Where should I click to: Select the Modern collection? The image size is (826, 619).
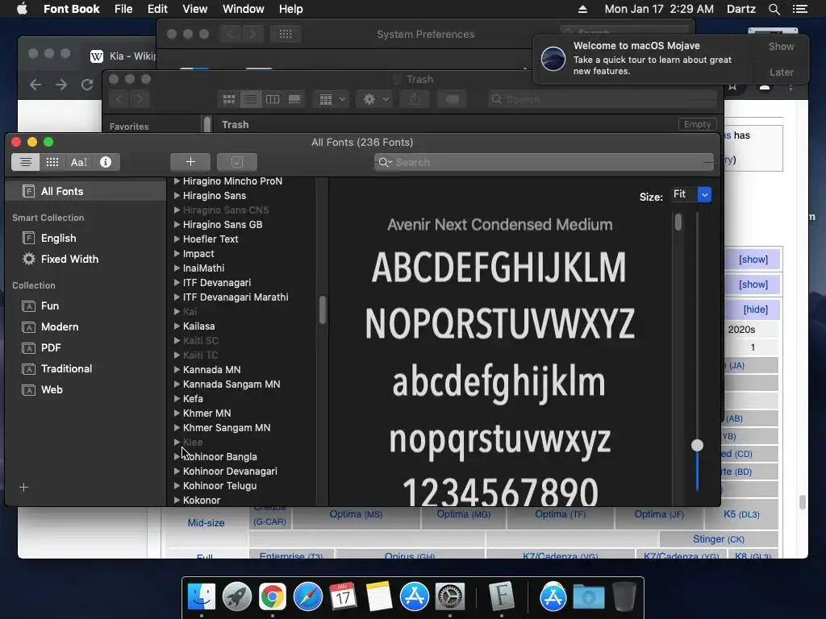click(x=60, y=327)
